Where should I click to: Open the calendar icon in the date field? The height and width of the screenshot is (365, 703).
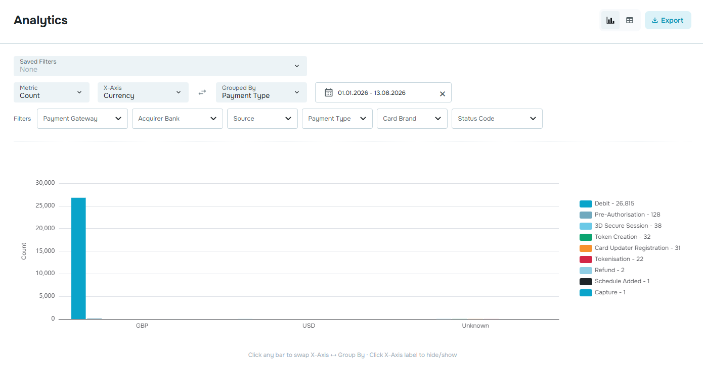[x=329, y=92]
